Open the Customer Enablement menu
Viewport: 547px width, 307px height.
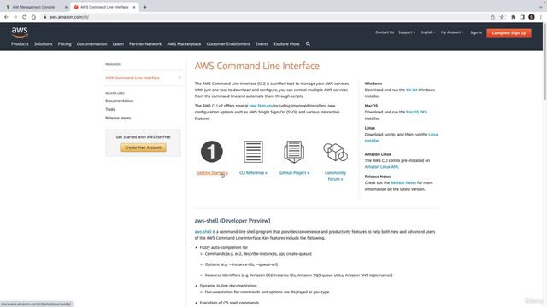228,44
